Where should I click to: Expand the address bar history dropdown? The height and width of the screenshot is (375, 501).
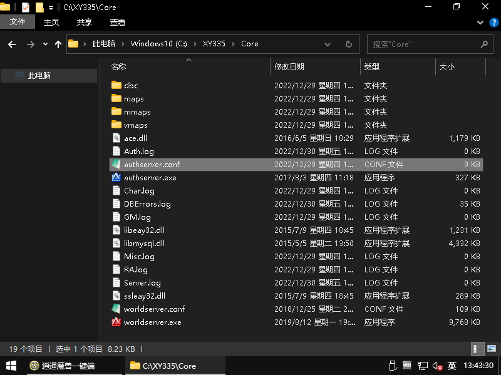tap(327, 44)
